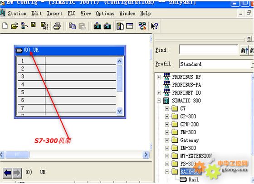254x184 pixels.
Task: Click the PROFIBUS-PA network icon
Action: pos(166,84)
